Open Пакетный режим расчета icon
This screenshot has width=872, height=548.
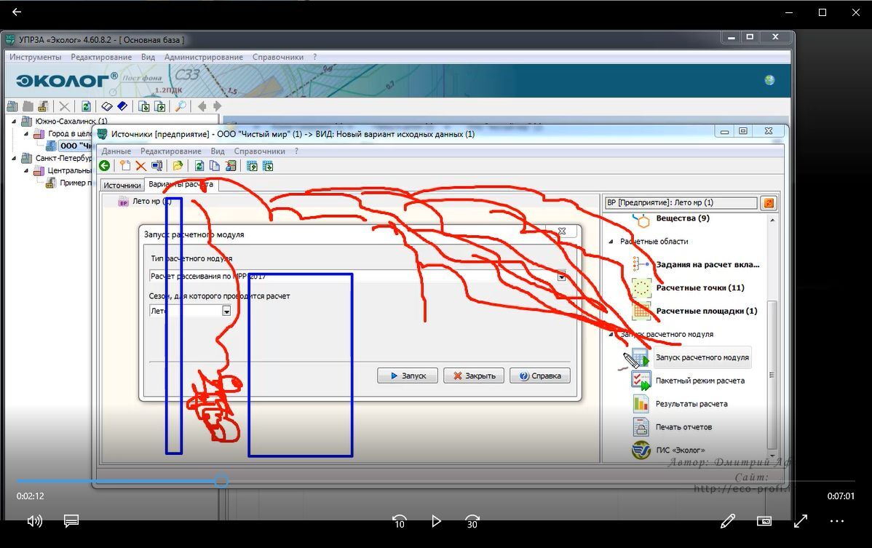pos(641,381)
